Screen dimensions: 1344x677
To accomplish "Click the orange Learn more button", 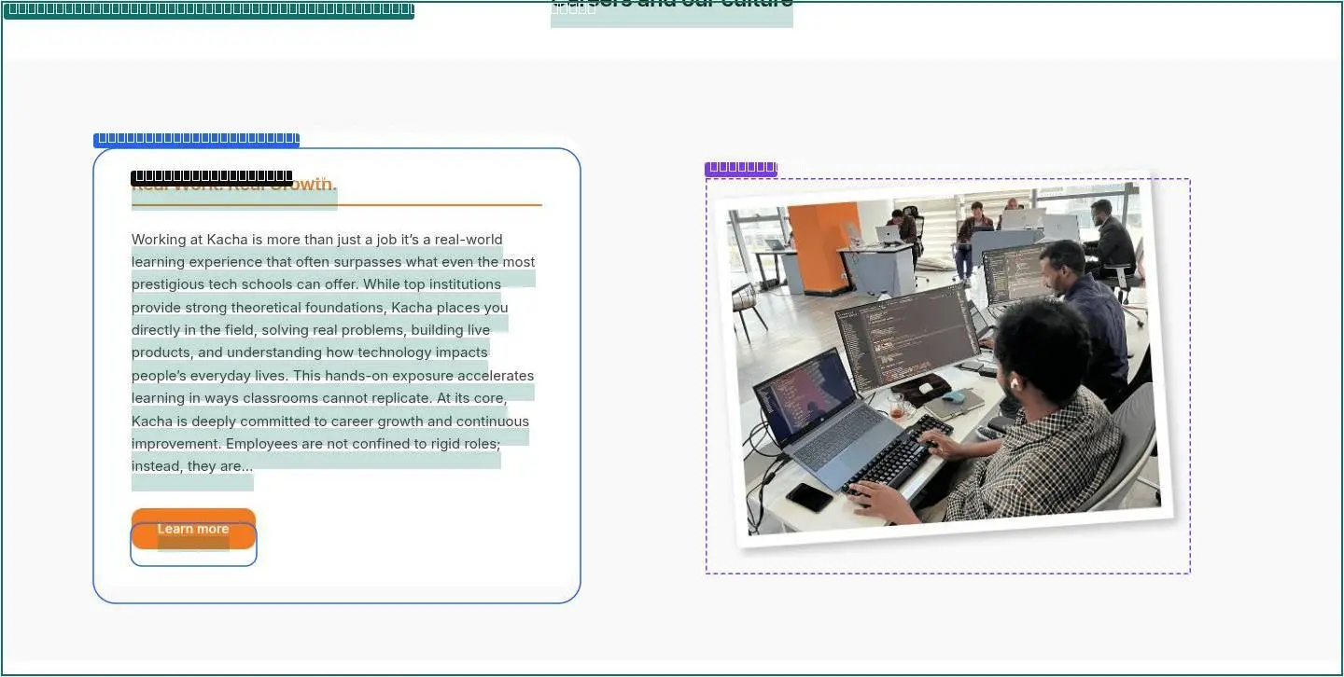I will pyautogui.click(x=193, y=529).
